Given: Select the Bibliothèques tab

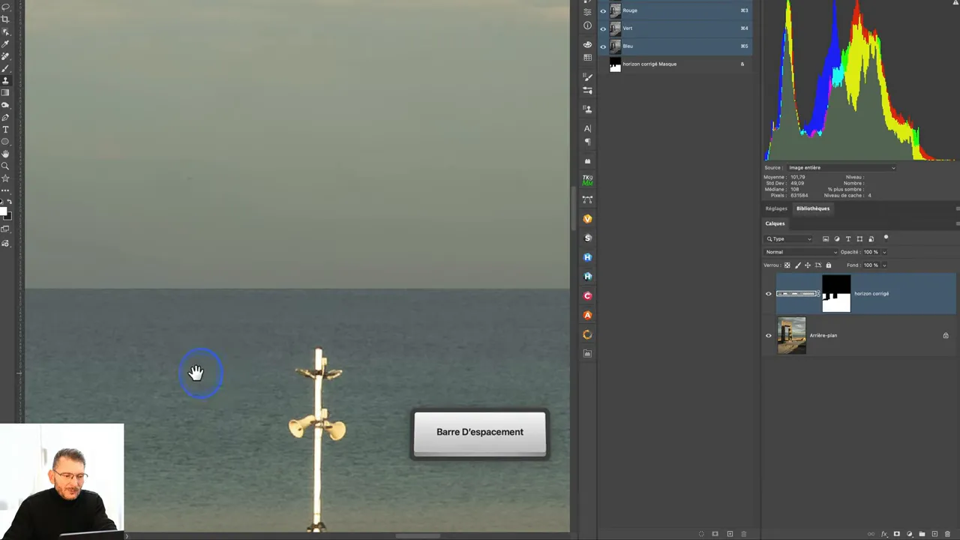Looking at the screenshot, I should (813, 208).
